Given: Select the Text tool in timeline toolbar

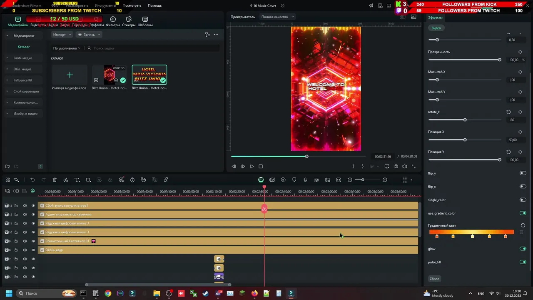Looking at the screenshot, I should 77,180.
